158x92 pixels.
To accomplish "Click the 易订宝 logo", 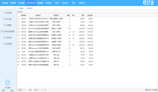I will (x=148, y=3).
